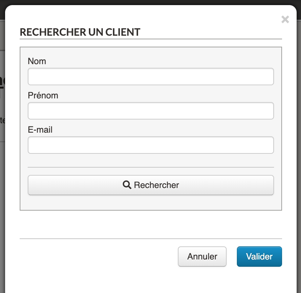Image resolution: width=301 pixels, height=293 pixels.
Task: Place cursor in the client last name box
Action: point(150,77)
